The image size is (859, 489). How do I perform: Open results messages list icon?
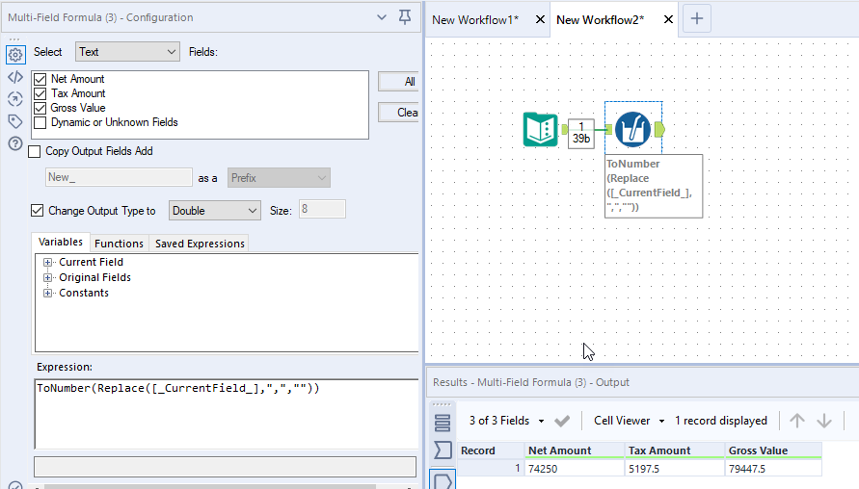point(443,423)
